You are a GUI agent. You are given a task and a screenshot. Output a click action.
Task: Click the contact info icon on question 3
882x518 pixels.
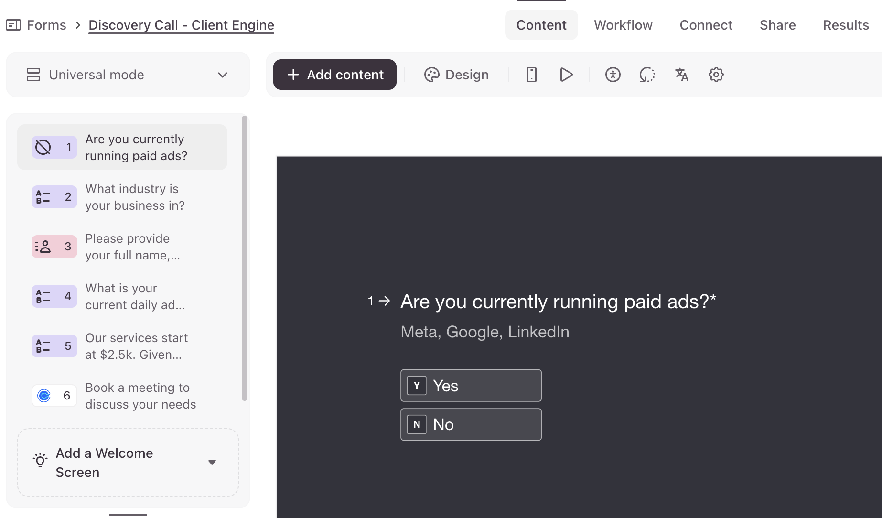43,247
